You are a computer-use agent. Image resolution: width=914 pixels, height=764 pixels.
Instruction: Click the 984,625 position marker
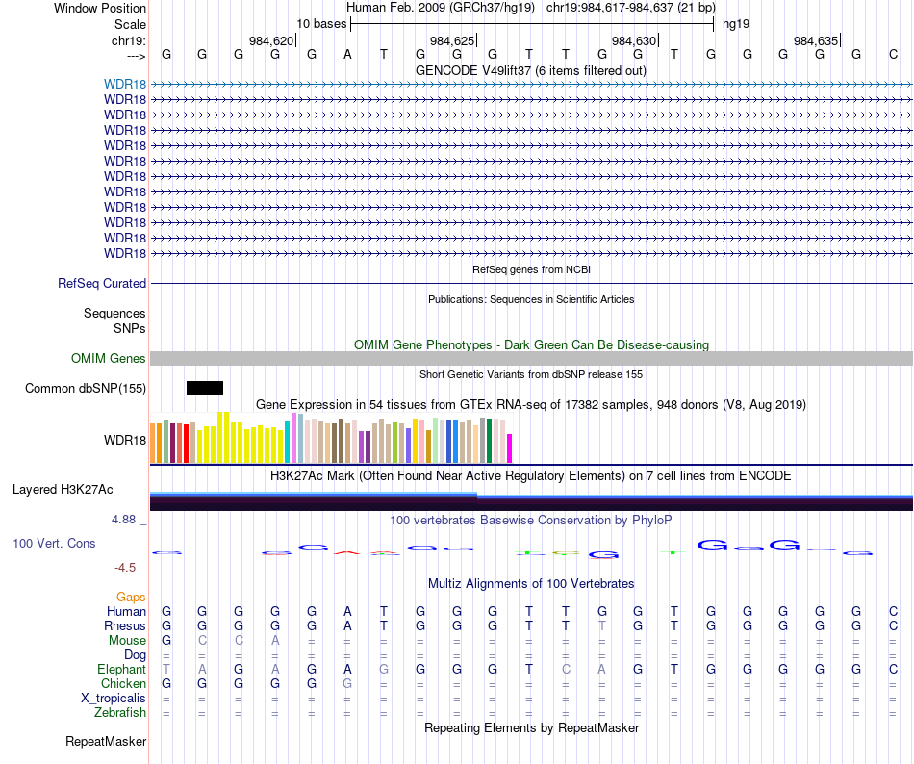click(x=452, y=40)
